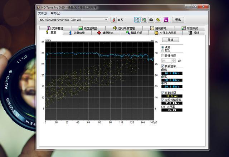The width and height of the screenshot is (229, 157).
Task: Maximize the HD Tune Pro window
Action: coord(195,6)
